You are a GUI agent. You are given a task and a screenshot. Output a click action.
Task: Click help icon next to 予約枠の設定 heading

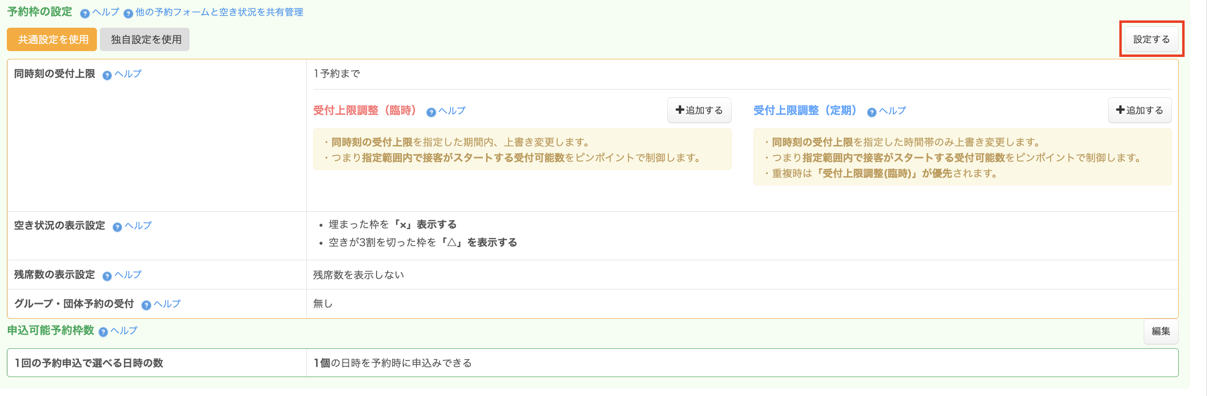click(85, 14)
